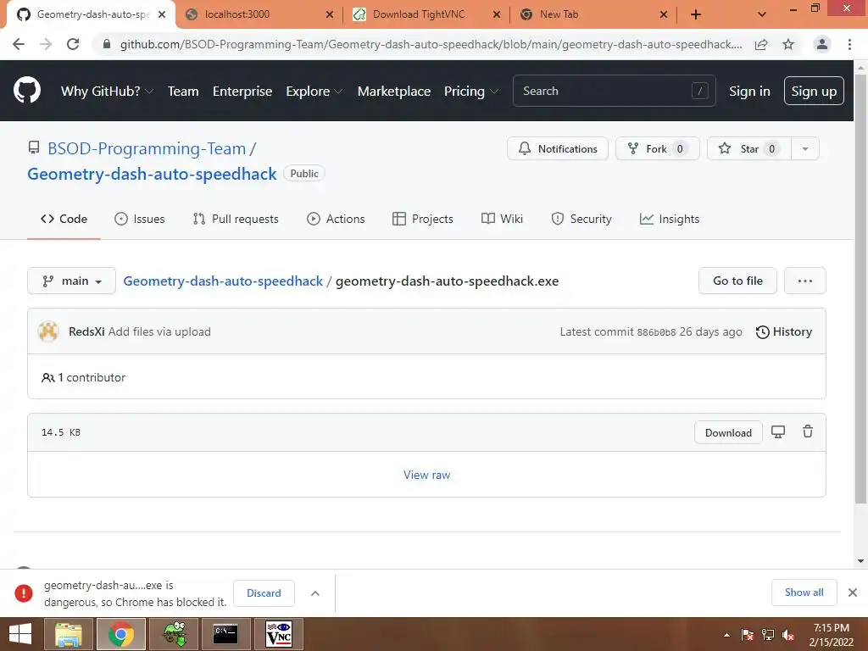Switch to the Code tab
This screenshot has height=651, width=868.
click(x=64, y=219)
